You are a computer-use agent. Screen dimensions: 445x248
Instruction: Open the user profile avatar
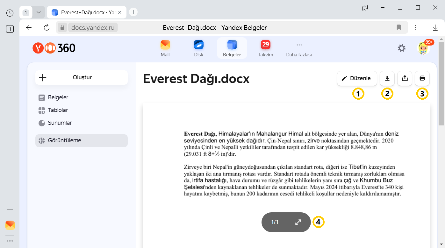tap(423, 48)
